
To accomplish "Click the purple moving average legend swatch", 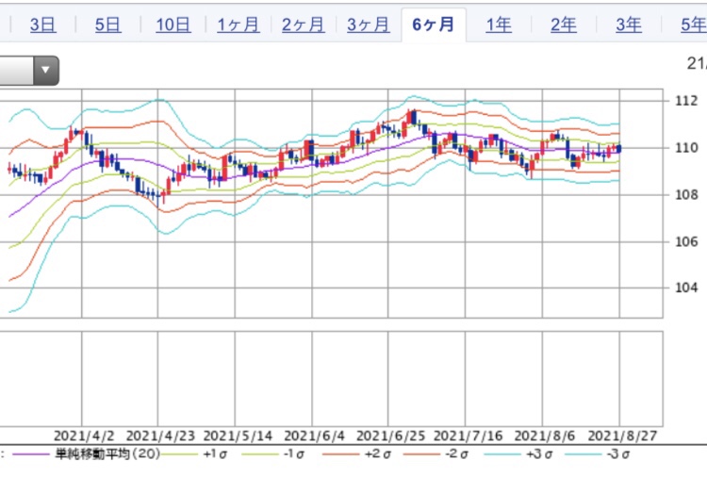I will click(31, 454).
